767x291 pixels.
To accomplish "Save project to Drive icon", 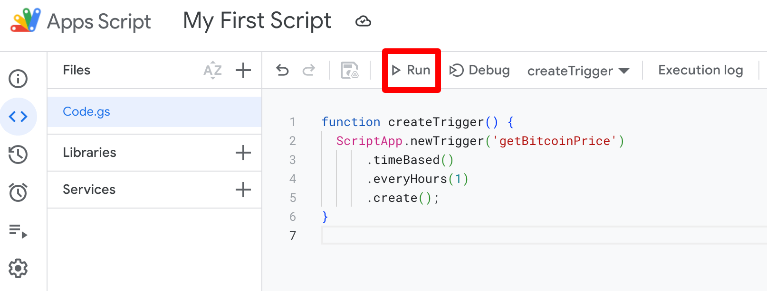I will pyautogui.click(x=350, y=70).
